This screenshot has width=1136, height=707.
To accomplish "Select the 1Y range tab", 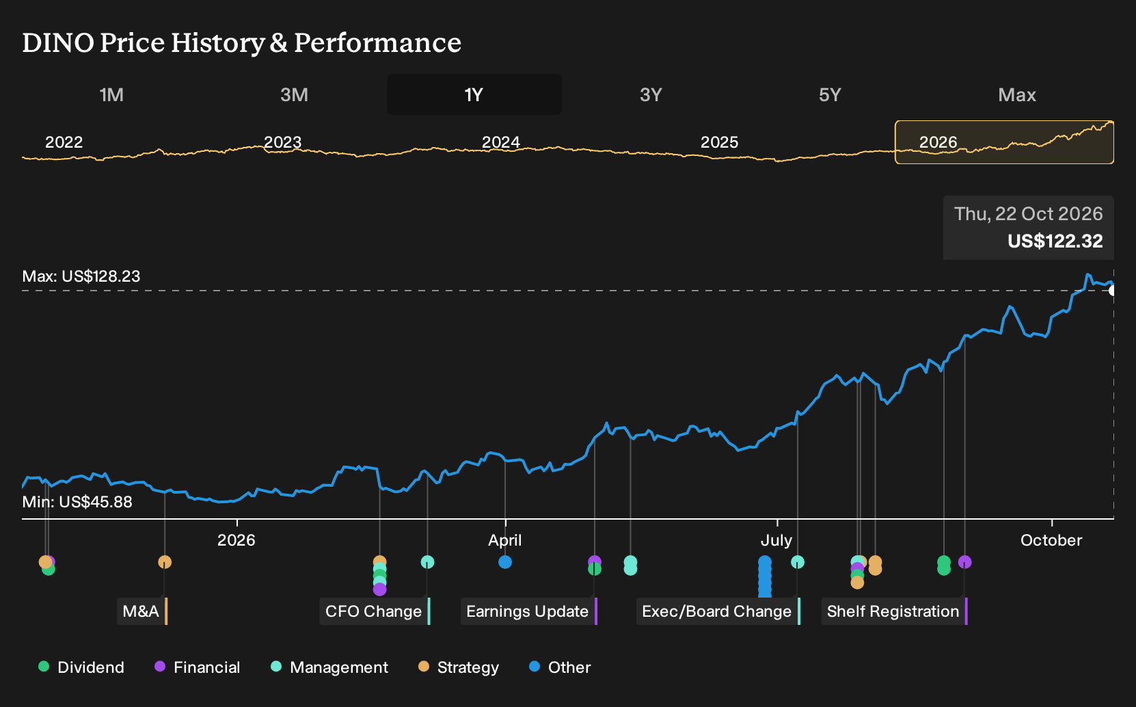I will (474, 94).
